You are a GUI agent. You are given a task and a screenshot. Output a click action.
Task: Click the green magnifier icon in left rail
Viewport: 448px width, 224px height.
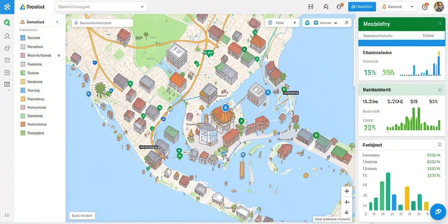coord(7,22)
